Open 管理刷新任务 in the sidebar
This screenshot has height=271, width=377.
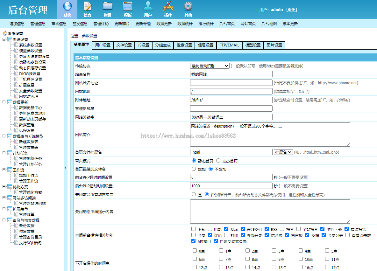(x=31, y=159)
